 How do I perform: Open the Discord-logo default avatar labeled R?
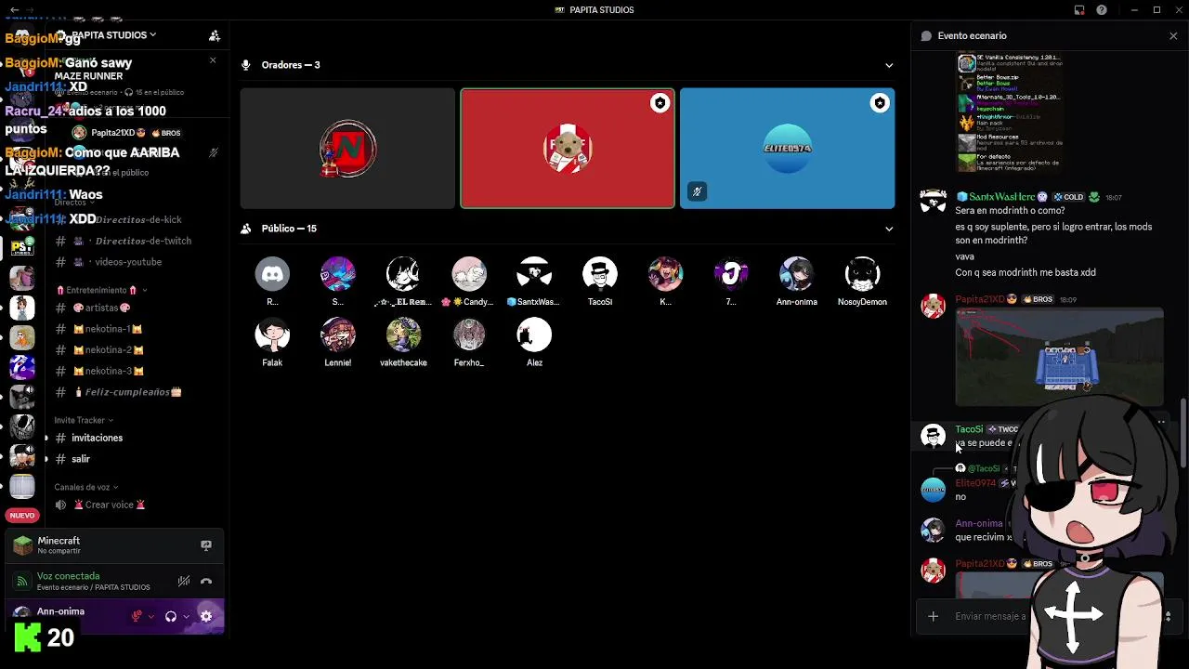272,274
